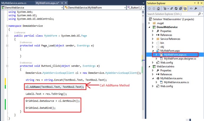Collapse the Page_Load method outline

[x=7, y=45]
